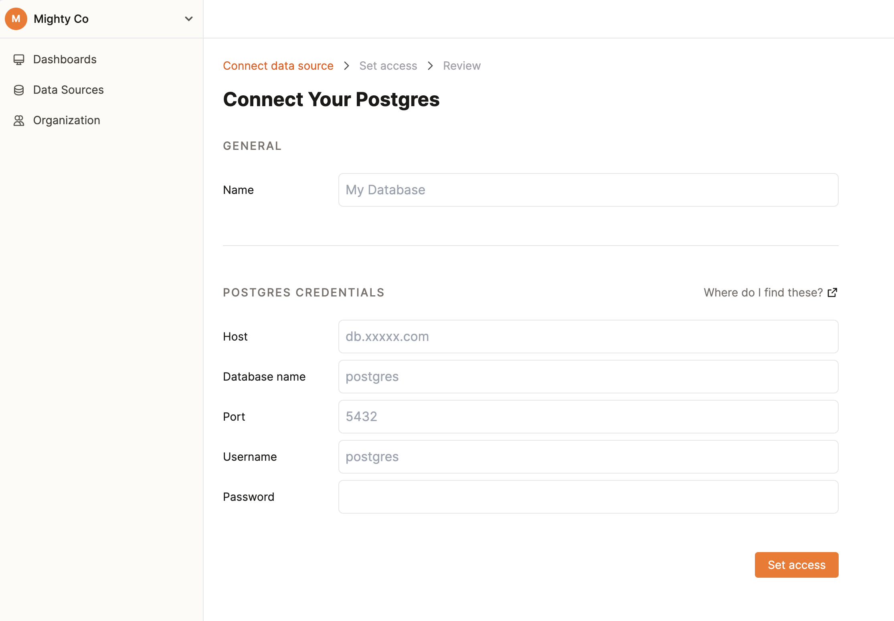
Task: Expand the Mighty Co organization dropdown chevron
Action: tap(189, 19)
